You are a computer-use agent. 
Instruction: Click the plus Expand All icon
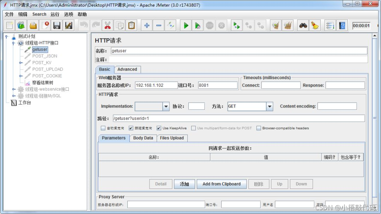[x=147, y=25]
